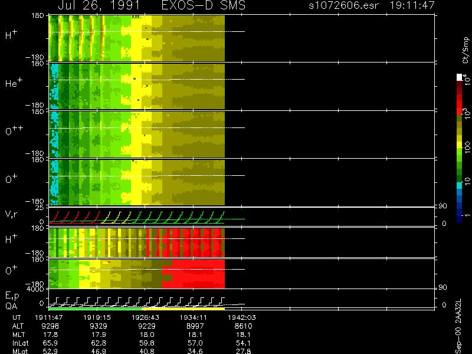The height and width of the screenshot is (354, 472).
Task: Click the "100" tick label on the color bar
Action: (x=467, y=148)
